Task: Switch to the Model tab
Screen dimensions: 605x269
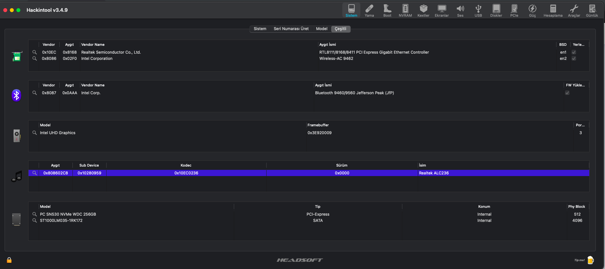Action: tap(322, 29)
